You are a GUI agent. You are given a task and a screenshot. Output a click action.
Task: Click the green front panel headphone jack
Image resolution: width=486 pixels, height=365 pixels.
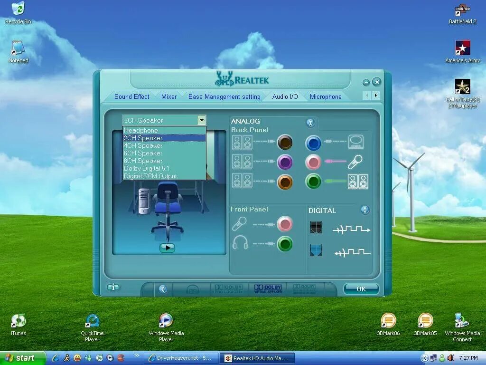pos(284,244)
